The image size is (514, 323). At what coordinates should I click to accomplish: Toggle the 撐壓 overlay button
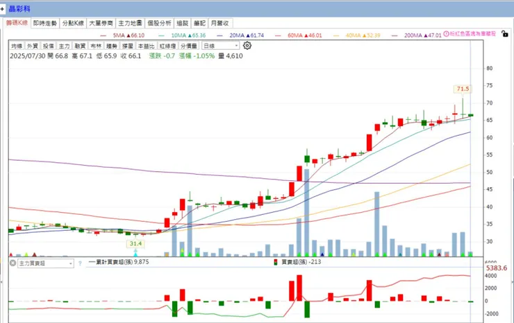128,46
